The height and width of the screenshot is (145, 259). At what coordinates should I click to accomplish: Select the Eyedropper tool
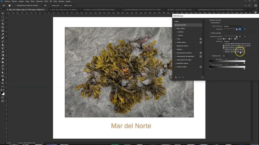pyautogui.click(x=3, y=34)
